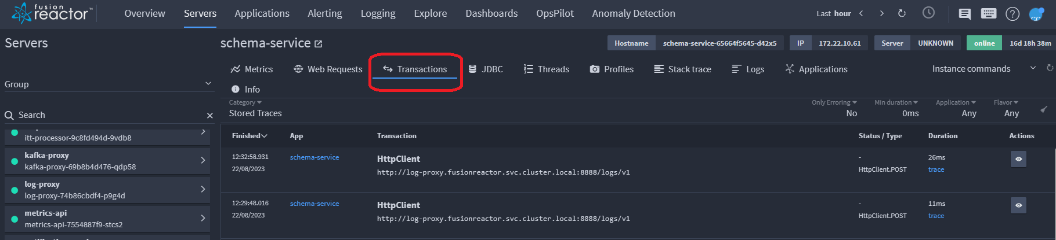Expand the Group dropdown
The height and width of the screenshot is (240, 1056).
pos(109,84)
